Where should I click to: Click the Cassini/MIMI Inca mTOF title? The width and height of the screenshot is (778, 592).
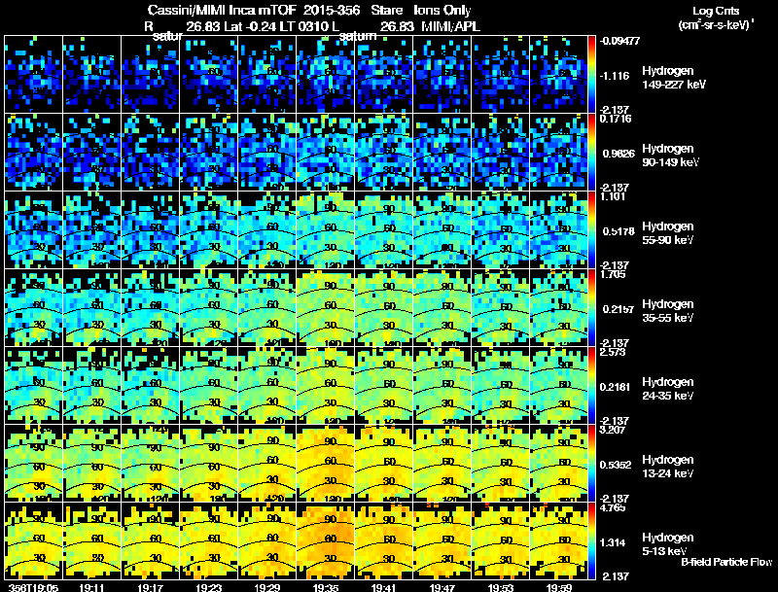(x=222, y=10)
